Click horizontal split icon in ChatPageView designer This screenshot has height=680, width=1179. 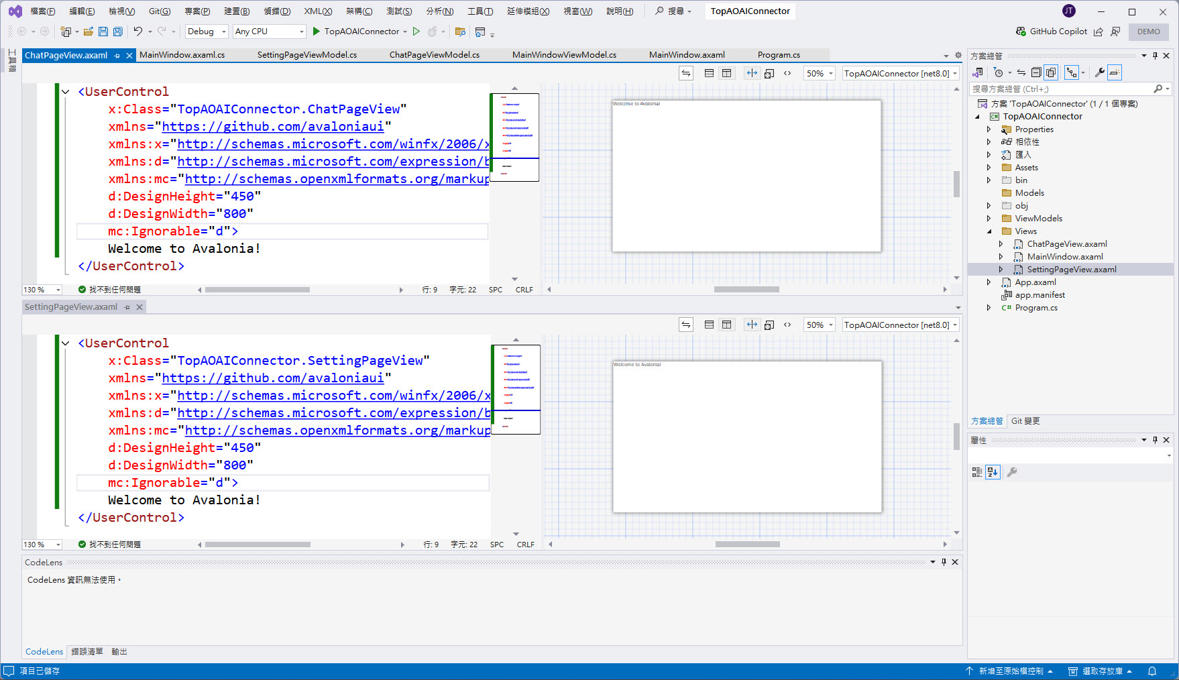coord(709,73)
